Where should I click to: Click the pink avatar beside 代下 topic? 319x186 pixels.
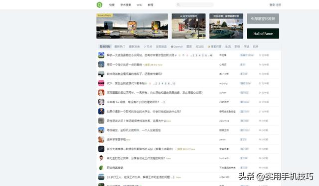(x=101, y=83)
